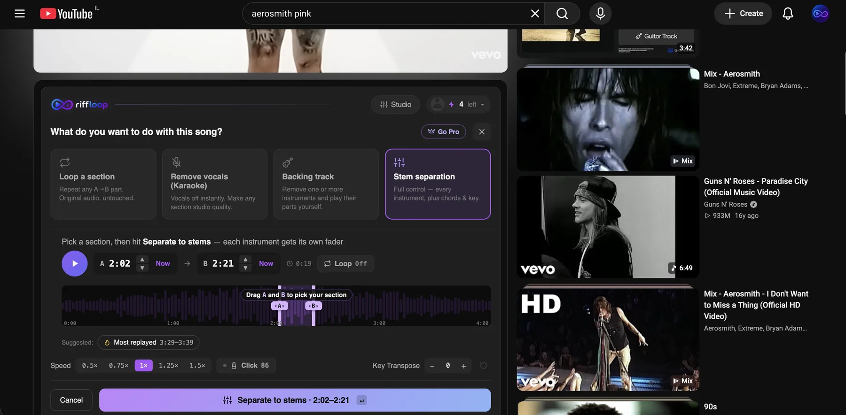Click the riffloop logo in panel
The width and height of the screenshot is (846, 415).
click(79, 104)
